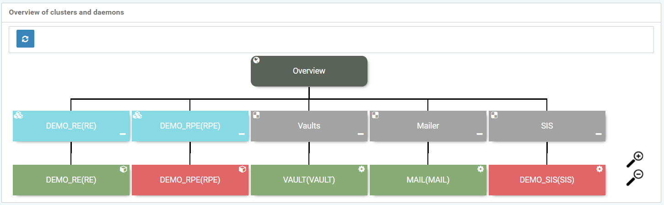The width and height of the screenshot is (664, 205).
Task: Click the zoom out magnifier icon
Action: tap(634, 178)
